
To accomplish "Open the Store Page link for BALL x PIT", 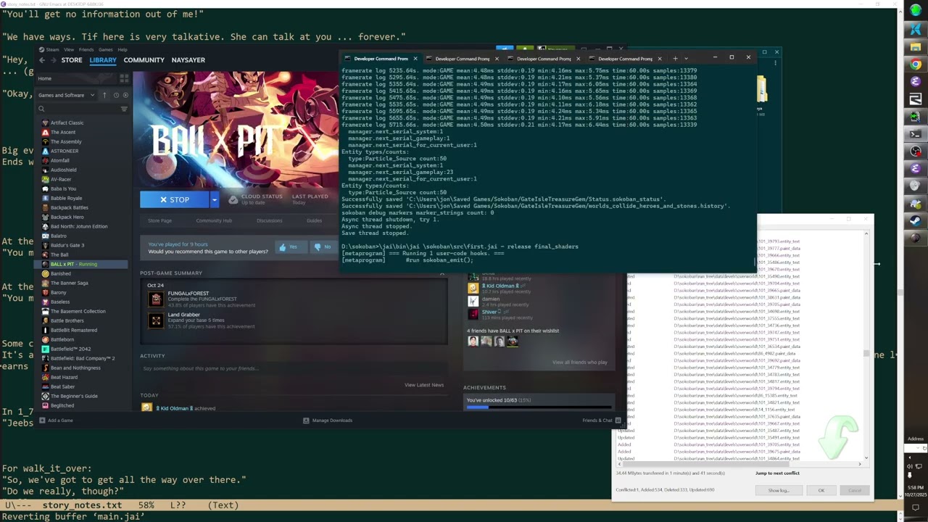I will click(159, 220).
